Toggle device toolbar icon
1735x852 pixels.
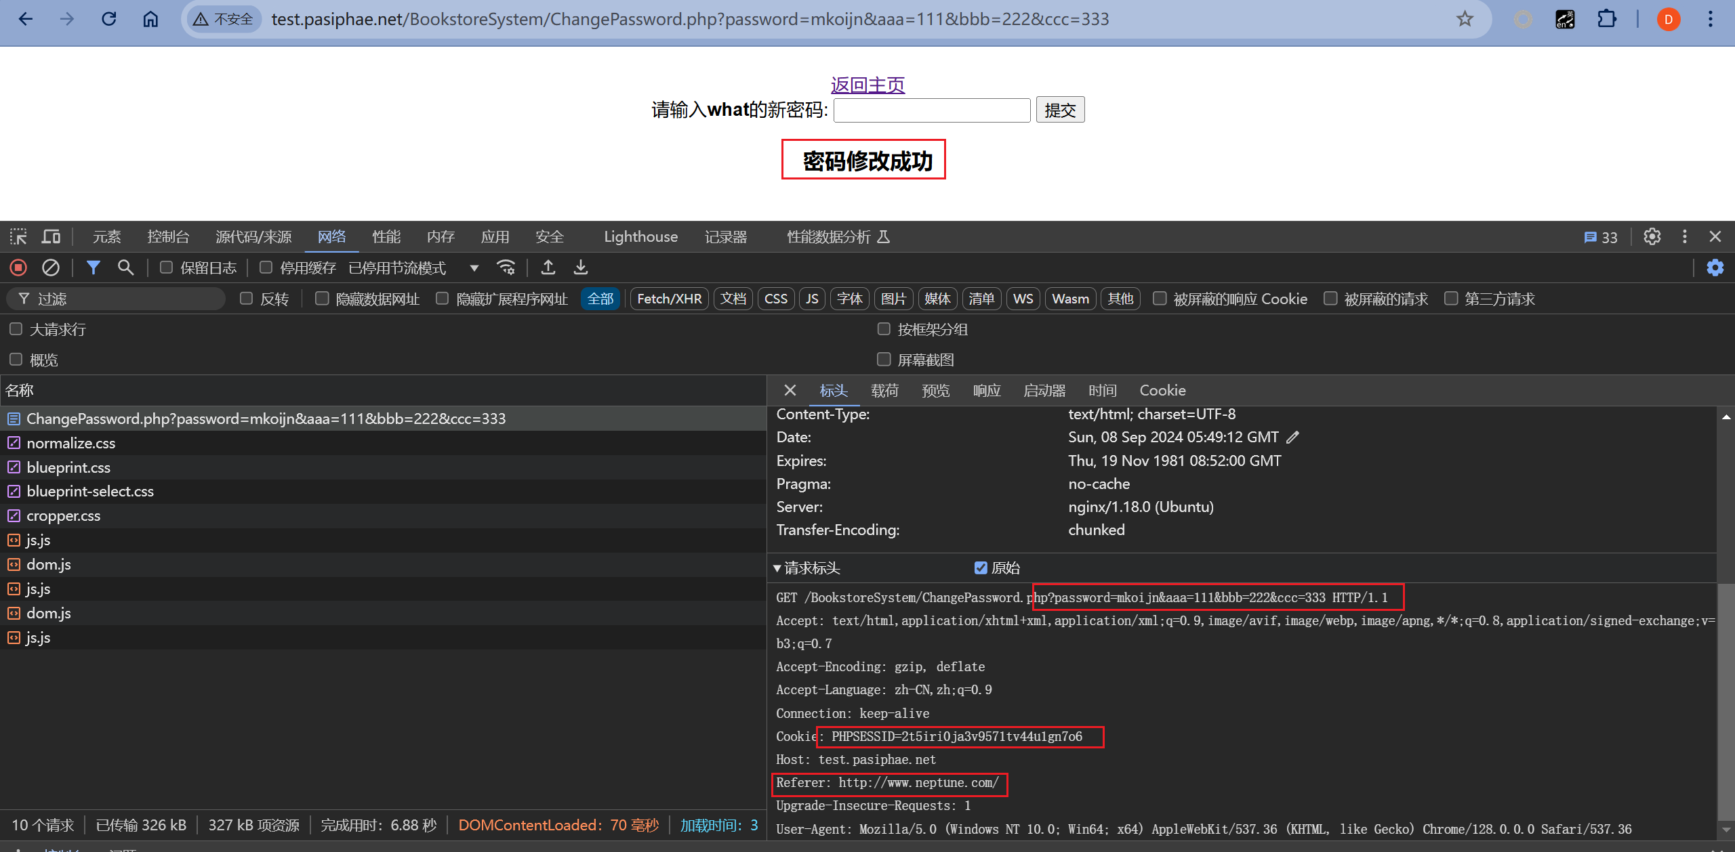coord(51,236)
